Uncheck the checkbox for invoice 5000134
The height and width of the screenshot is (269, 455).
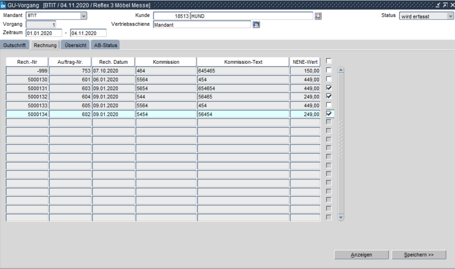pos(329,114)
